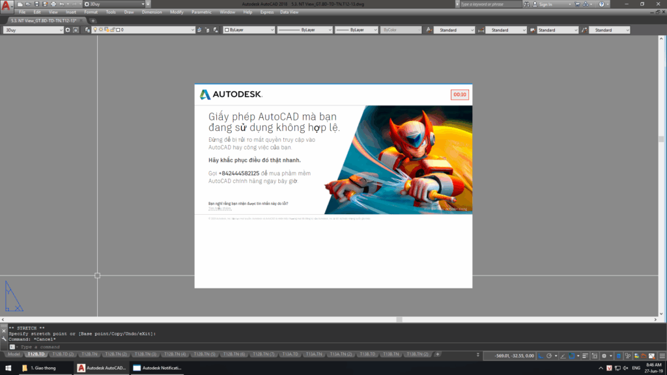Screen dimensions: 667x375
Task: Click the Text Style icon before Standard
Action: pyautogui.click(x=429, y=30)
